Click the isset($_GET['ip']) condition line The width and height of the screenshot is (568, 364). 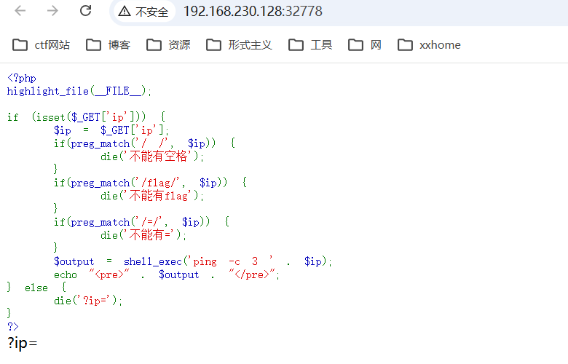click(x=86, y=117)
